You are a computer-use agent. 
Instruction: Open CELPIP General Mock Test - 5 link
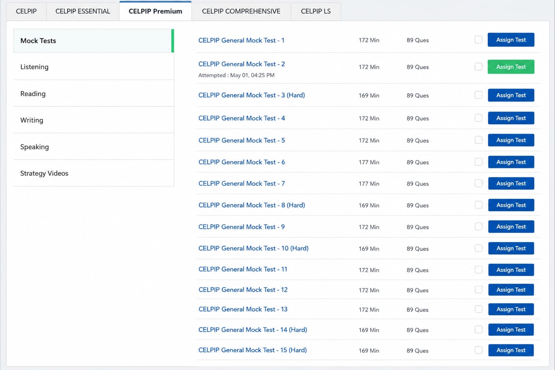pyautogui.click(x=241, y=140)
